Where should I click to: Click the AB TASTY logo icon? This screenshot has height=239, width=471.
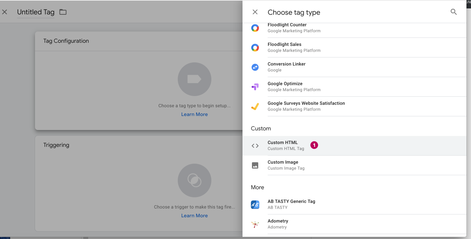click(x=255, y=205)
